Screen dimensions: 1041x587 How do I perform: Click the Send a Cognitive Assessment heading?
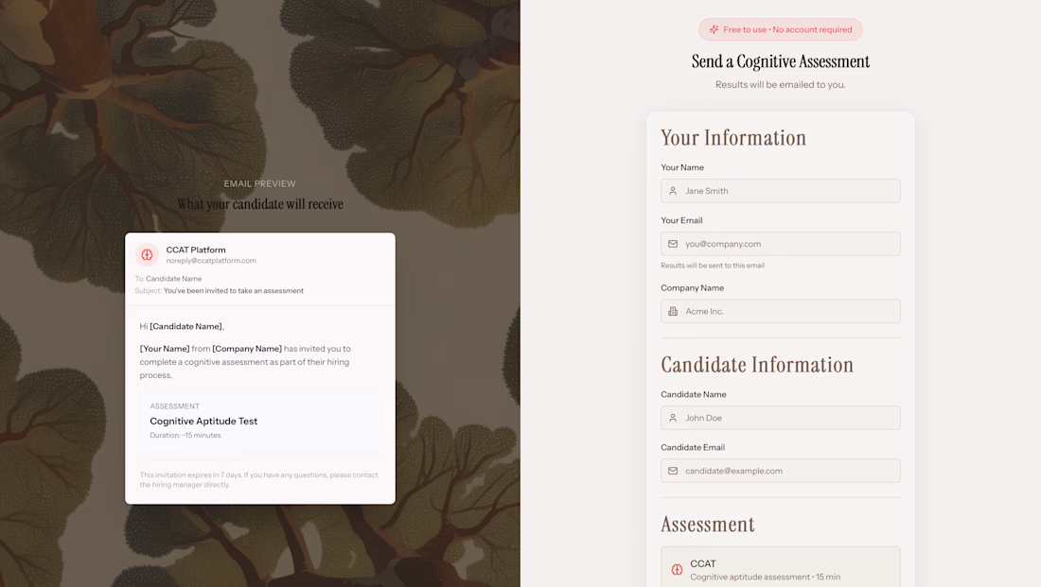(x=781, y=61)
